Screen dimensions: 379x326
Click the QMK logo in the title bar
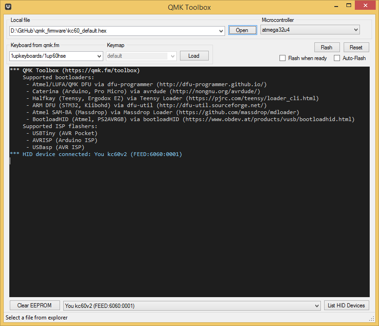[7, 7]
